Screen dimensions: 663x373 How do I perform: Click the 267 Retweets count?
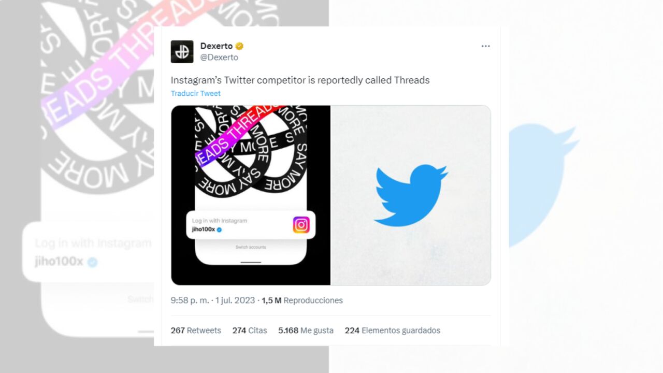click(196, 330)
